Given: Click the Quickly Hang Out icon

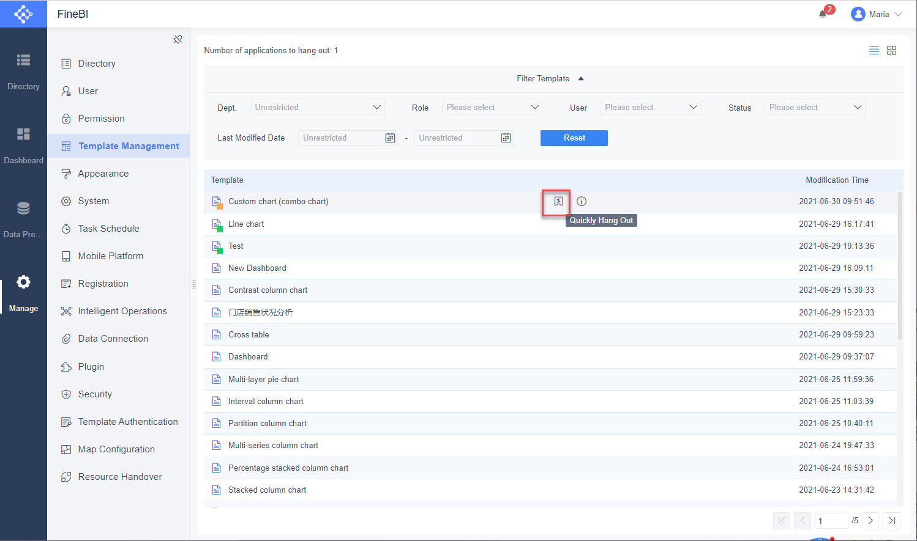Looking at the screenshot, I should click(556, 201).
